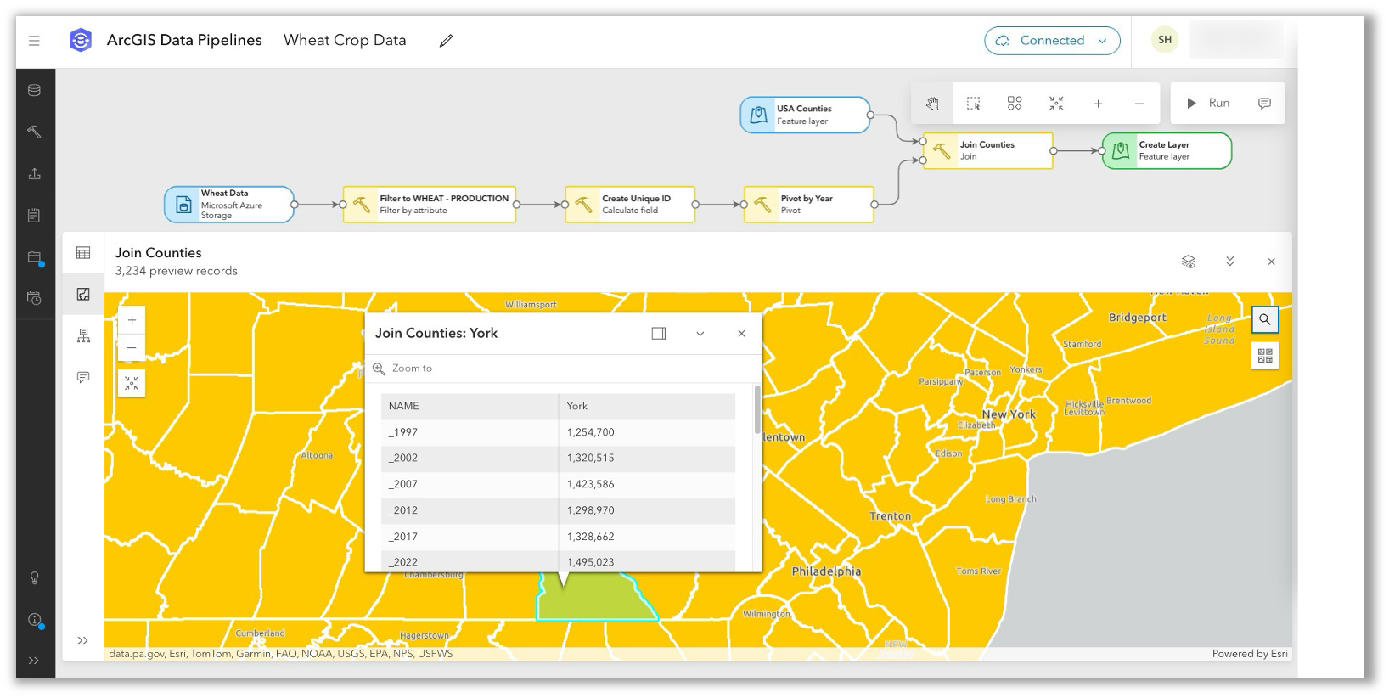Click the York name value cell
The height and width of the screenshot is (698, 1389).
(x=647, y=406)
